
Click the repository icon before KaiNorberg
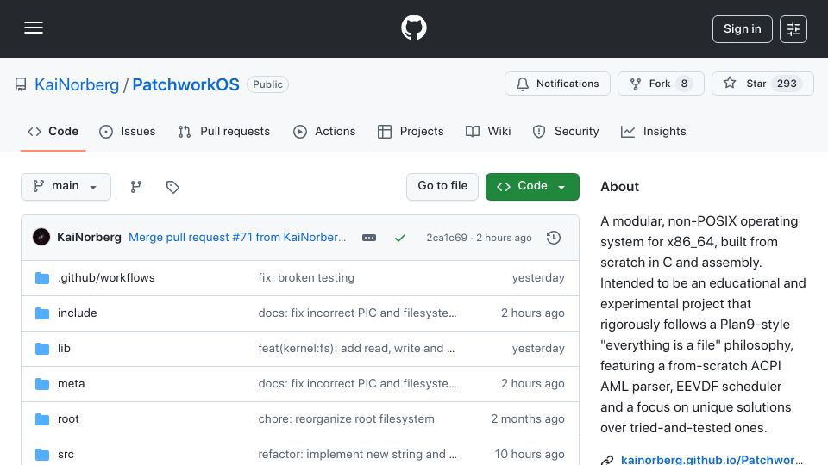tap(21, 84)
